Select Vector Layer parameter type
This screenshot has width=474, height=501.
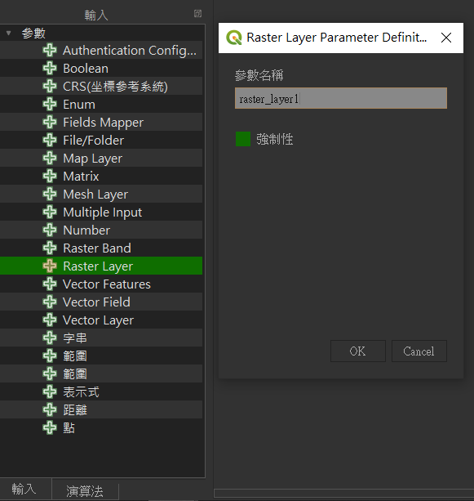click(101, 320)
